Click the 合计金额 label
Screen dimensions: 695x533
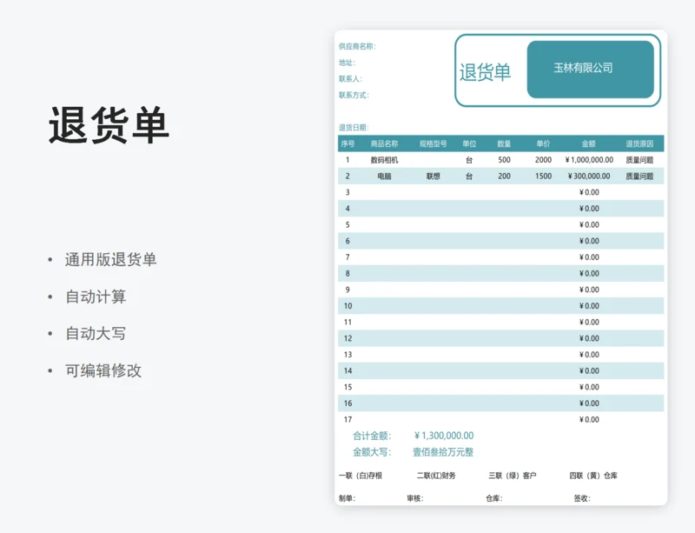coord(372,436)
